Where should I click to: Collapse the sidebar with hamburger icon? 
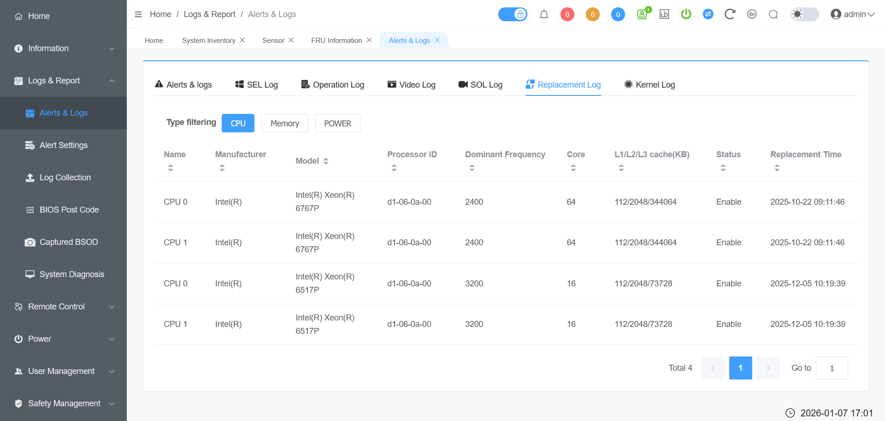coord(138,14)
